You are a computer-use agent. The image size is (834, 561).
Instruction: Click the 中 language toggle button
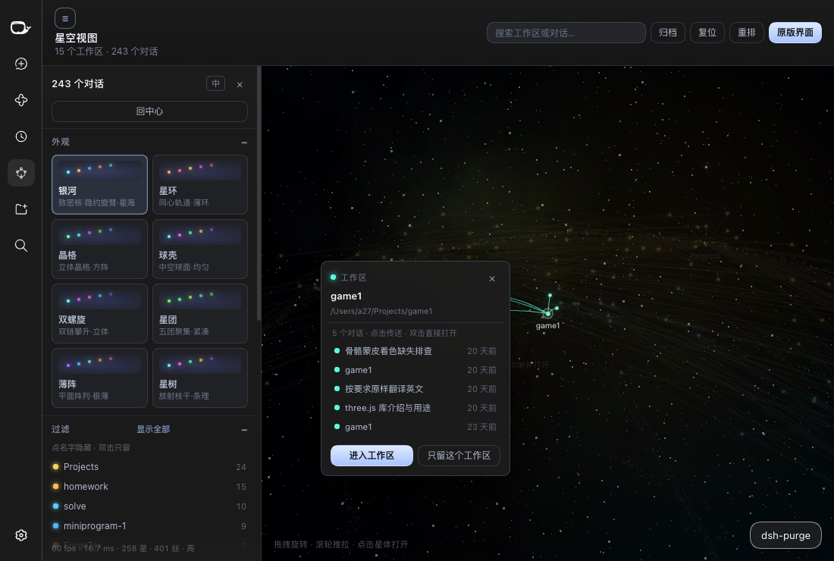pyautogui.click(x=215, y=83)
